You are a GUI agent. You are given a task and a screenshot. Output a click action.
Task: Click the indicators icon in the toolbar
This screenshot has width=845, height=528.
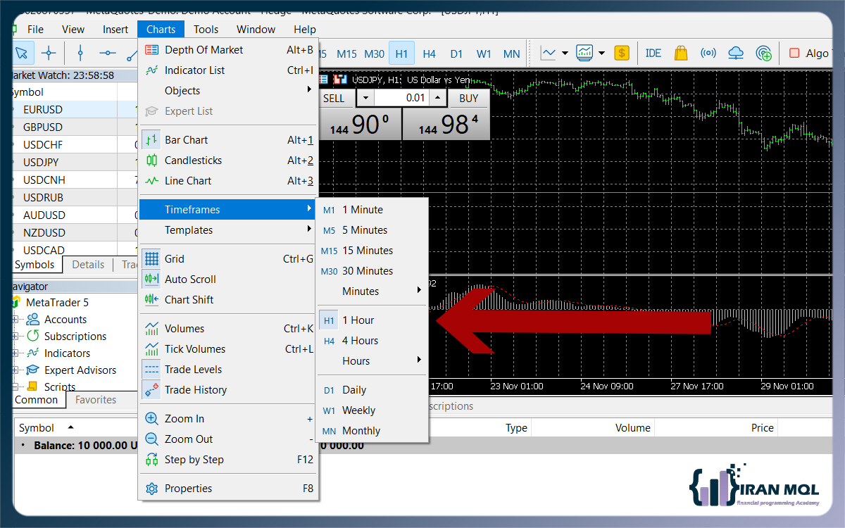(x=584, y=53)
